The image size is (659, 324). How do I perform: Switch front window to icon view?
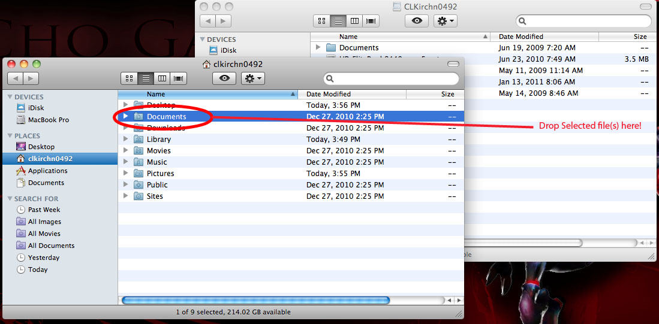[x=129, y=78]
